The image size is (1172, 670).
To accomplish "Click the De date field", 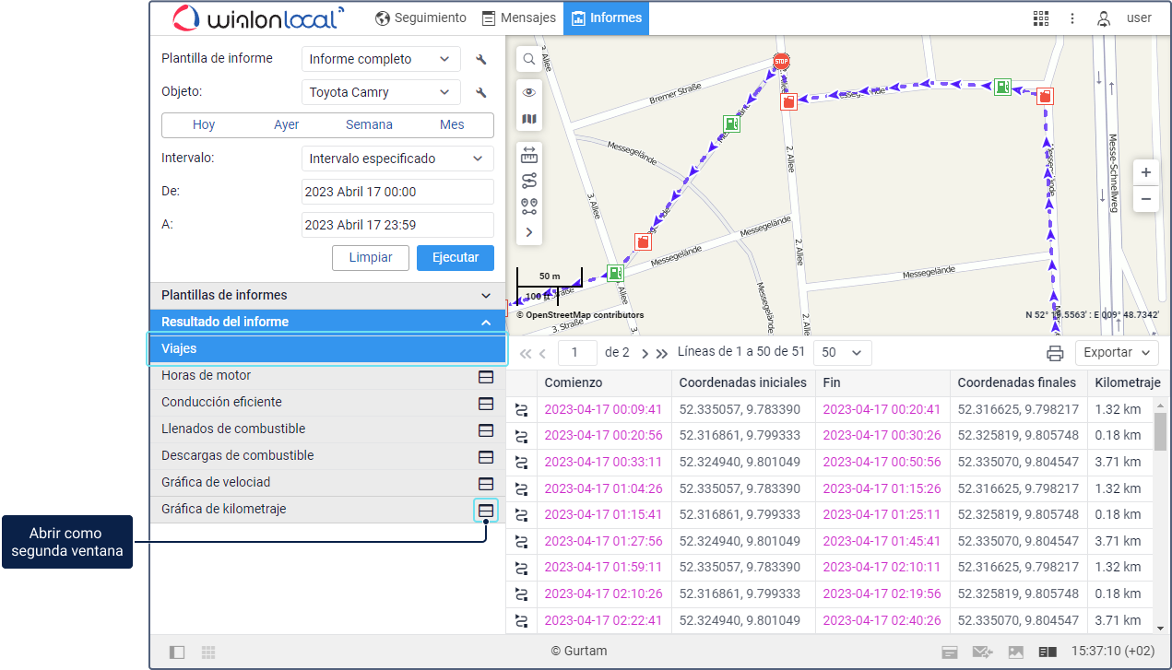I will tap(397, 192).
